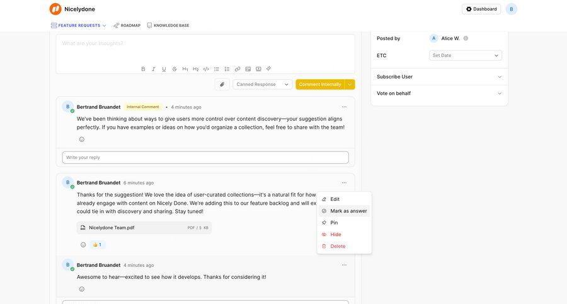Open more options for the internal comment
This screenshot has width=567, height=304.
344,107
